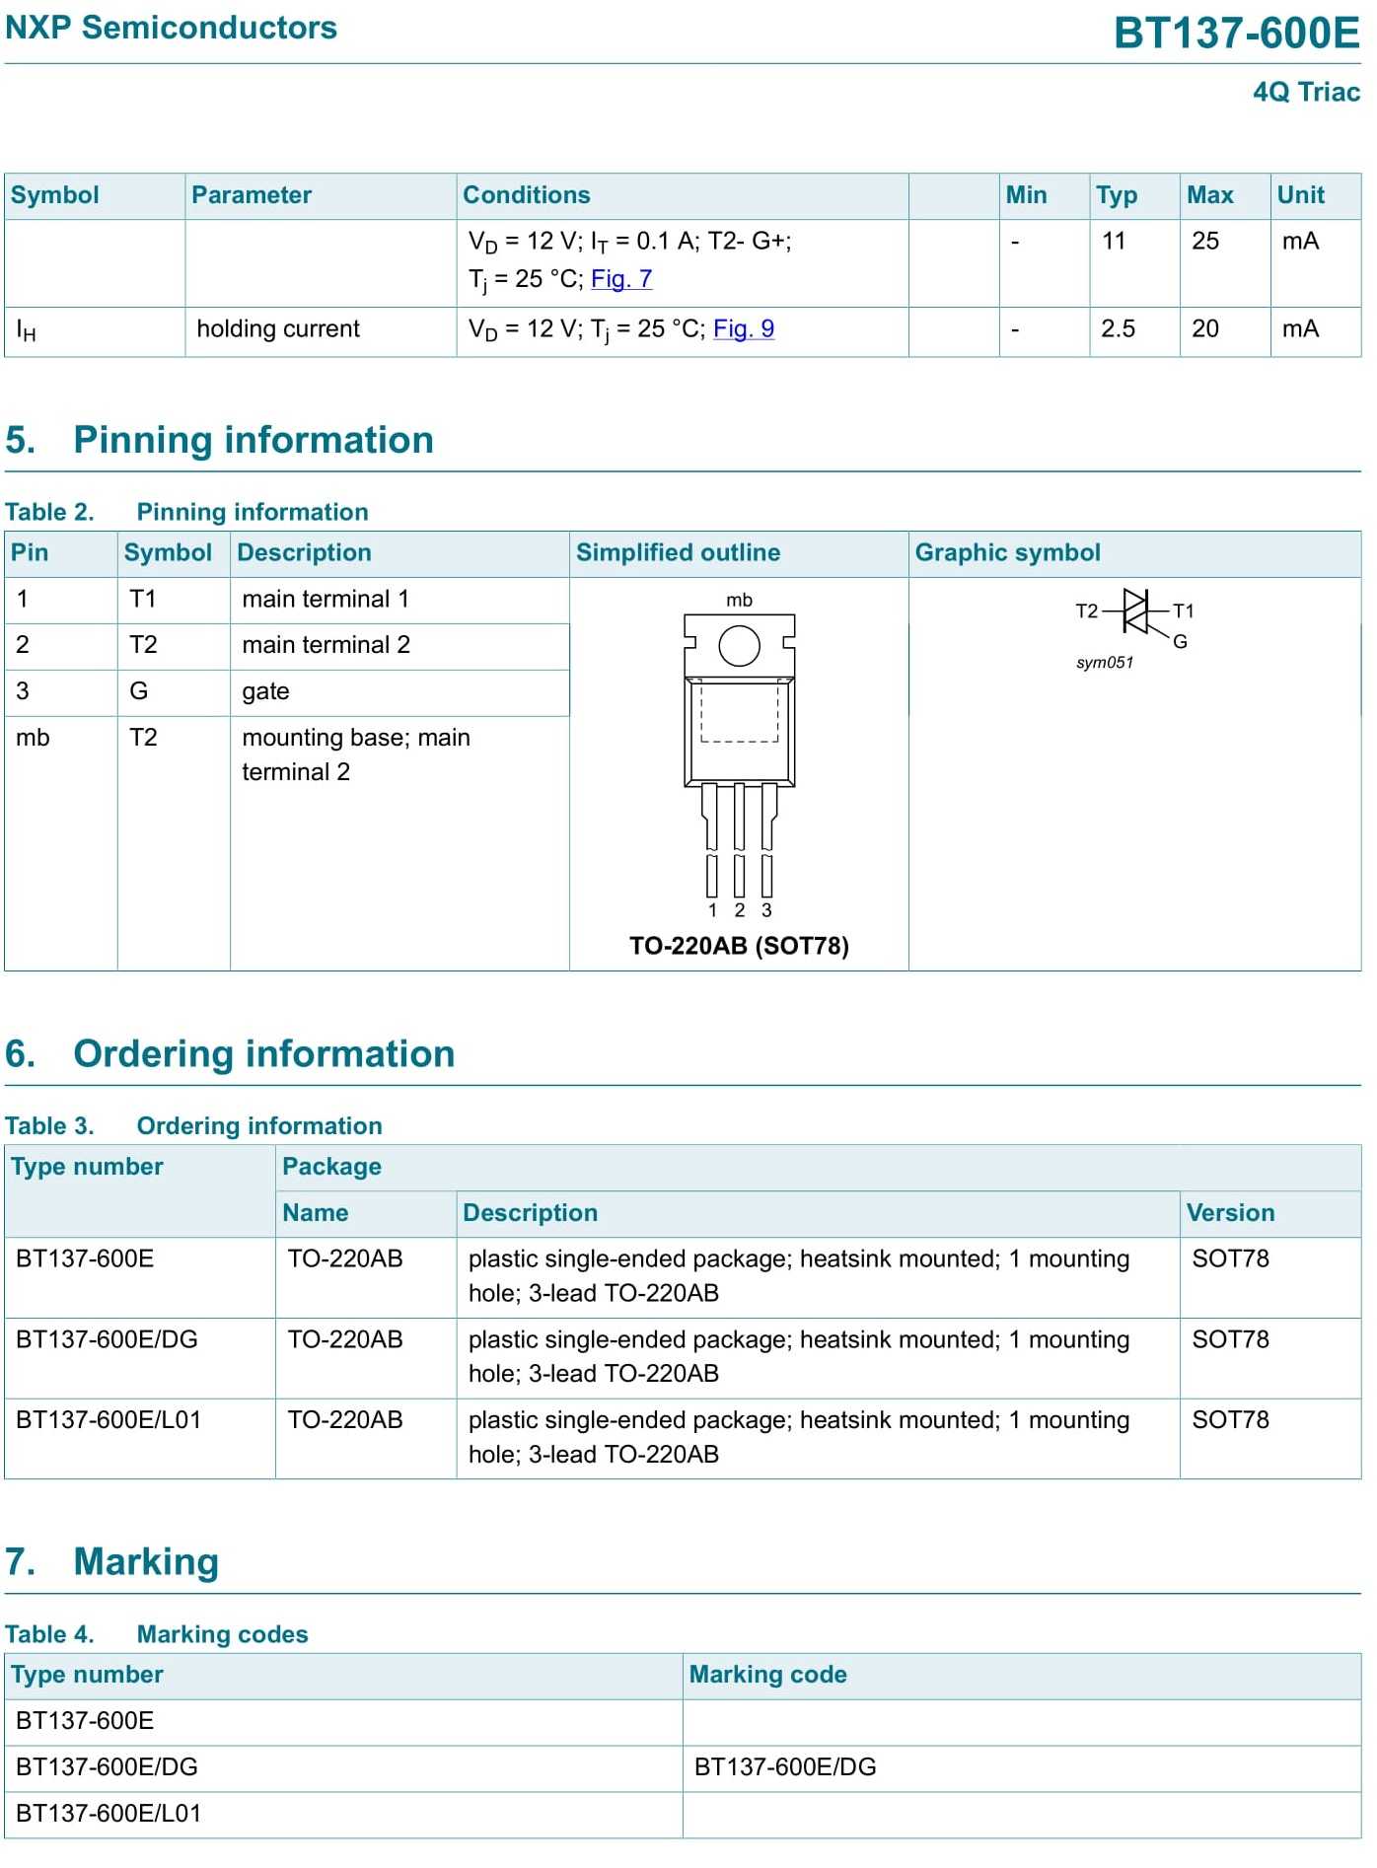Viewport: 1377px width, 1868px height.
Task: Open the Fig. 7 link
Action: [621, 279]
